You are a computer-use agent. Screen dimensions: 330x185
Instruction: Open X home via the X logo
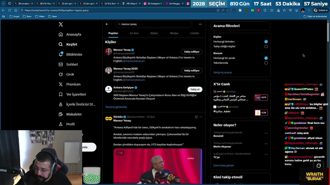click(x=61, y=24)
